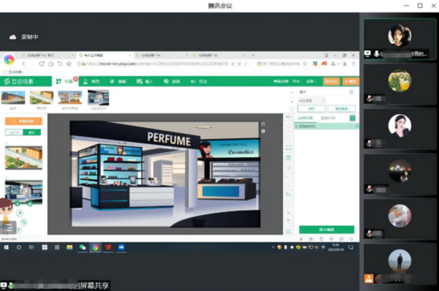439x291 pixels.
Task: Expand the settings dropdown in the green header
Action: 311,81
